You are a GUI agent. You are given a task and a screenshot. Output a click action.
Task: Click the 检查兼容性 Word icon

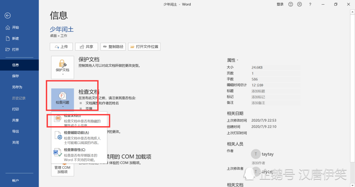[58, 152]
